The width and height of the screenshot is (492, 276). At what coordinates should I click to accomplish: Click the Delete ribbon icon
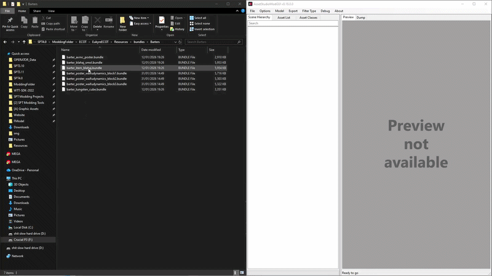click(x=97, y=23)
